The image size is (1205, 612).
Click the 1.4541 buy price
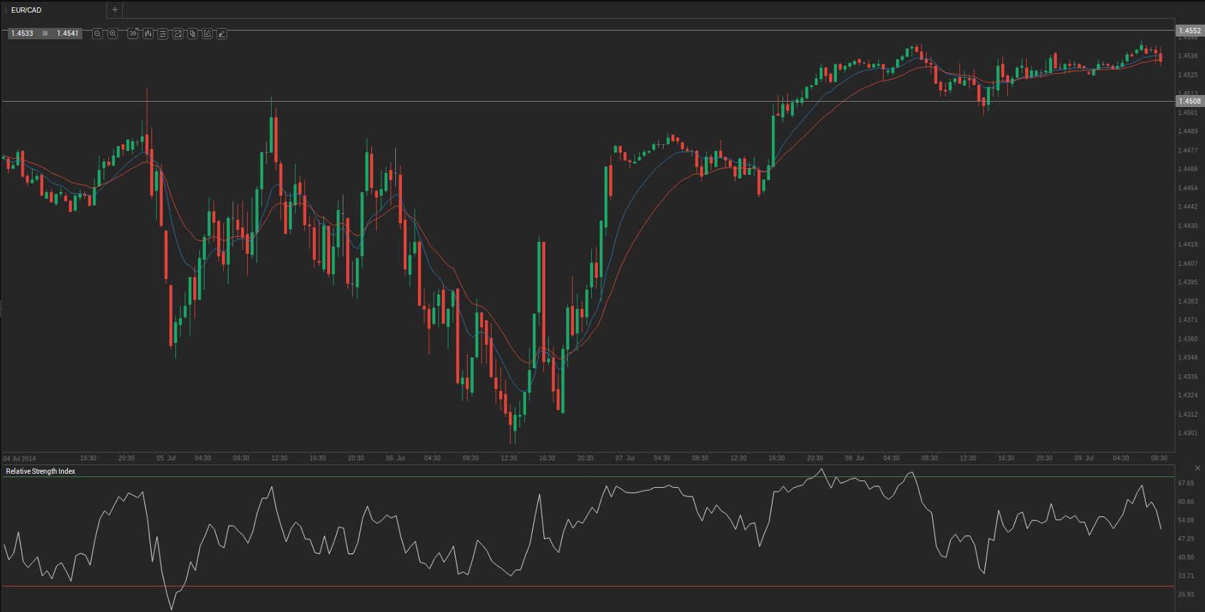[68, 33]
